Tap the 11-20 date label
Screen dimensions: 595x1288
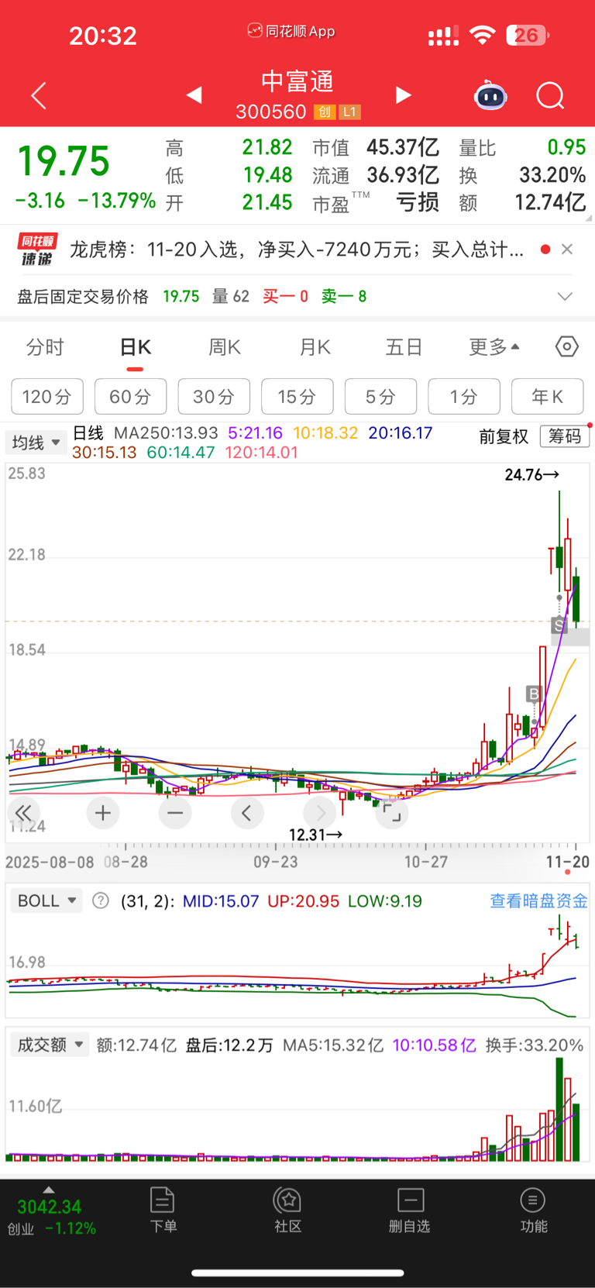[x=568, y=862]
